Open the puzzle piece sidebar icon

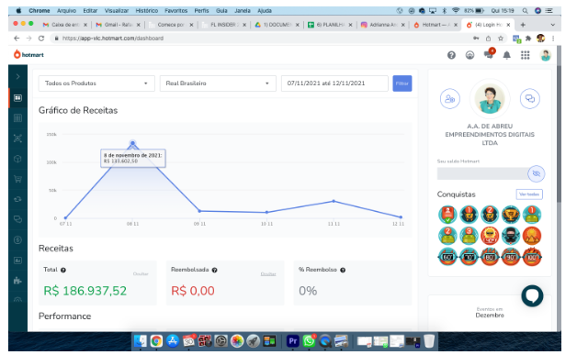point(17,281)
